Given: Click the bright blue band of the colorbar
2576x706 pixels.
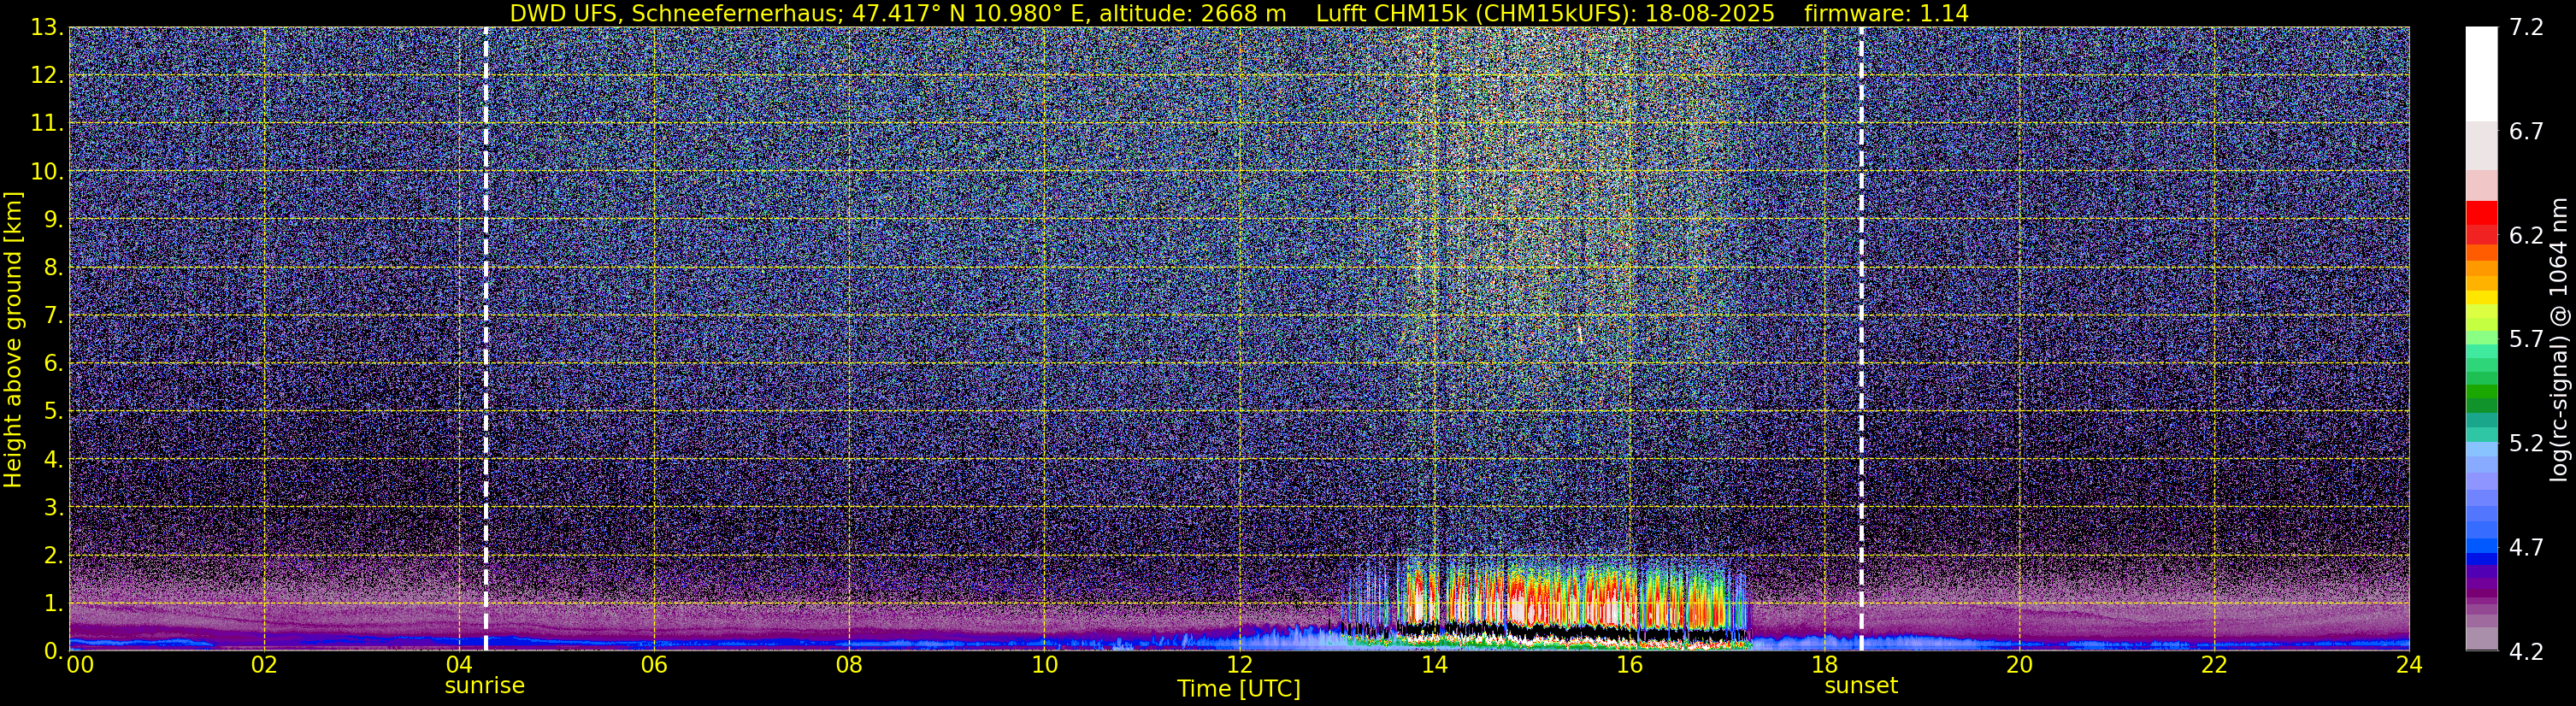Looking at the screenshot, I should (x=2481, y=547).
